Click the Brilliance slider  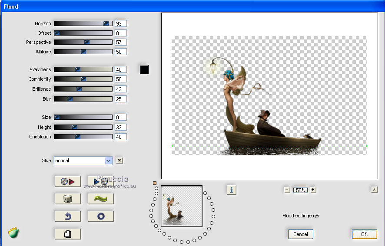pyautogui.click(x=83, y=89)
